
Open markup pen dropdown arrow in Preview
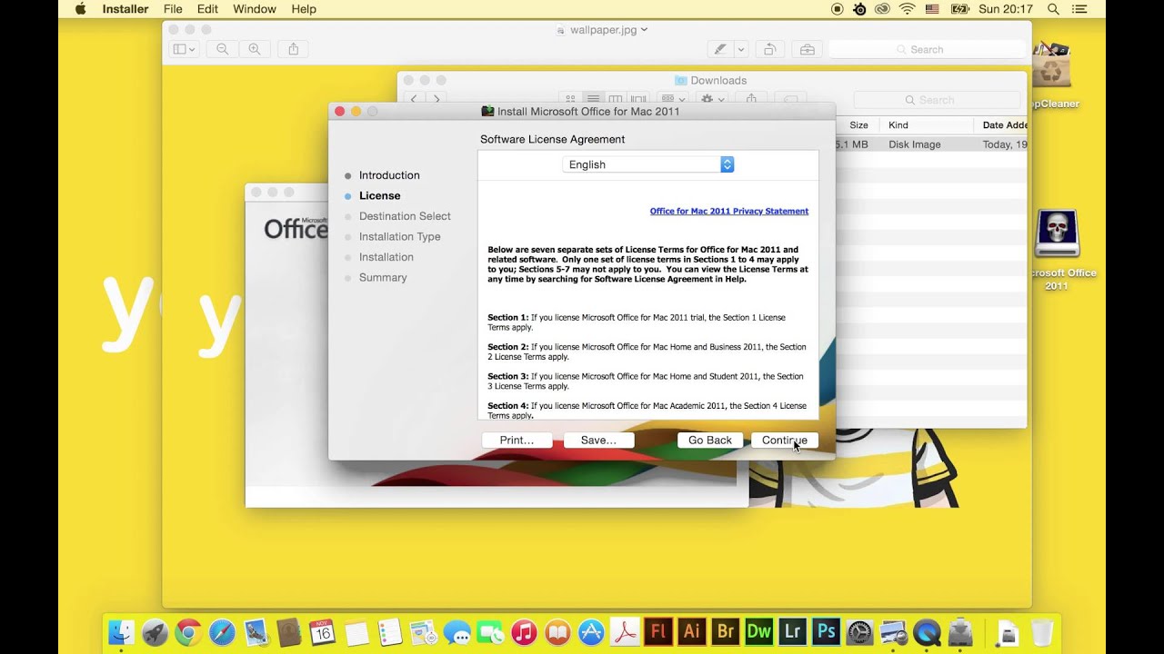[x=741, y=49]
